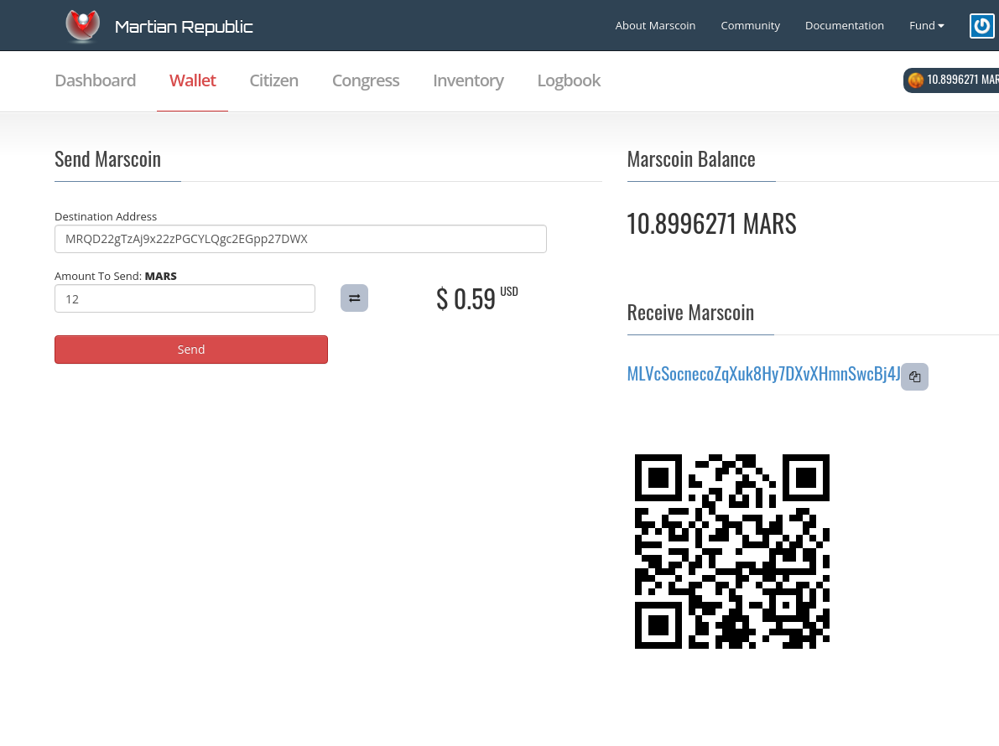Click the Send Marscoin heading
Viewport: 999px width, 746px height.
coord(107,159)
